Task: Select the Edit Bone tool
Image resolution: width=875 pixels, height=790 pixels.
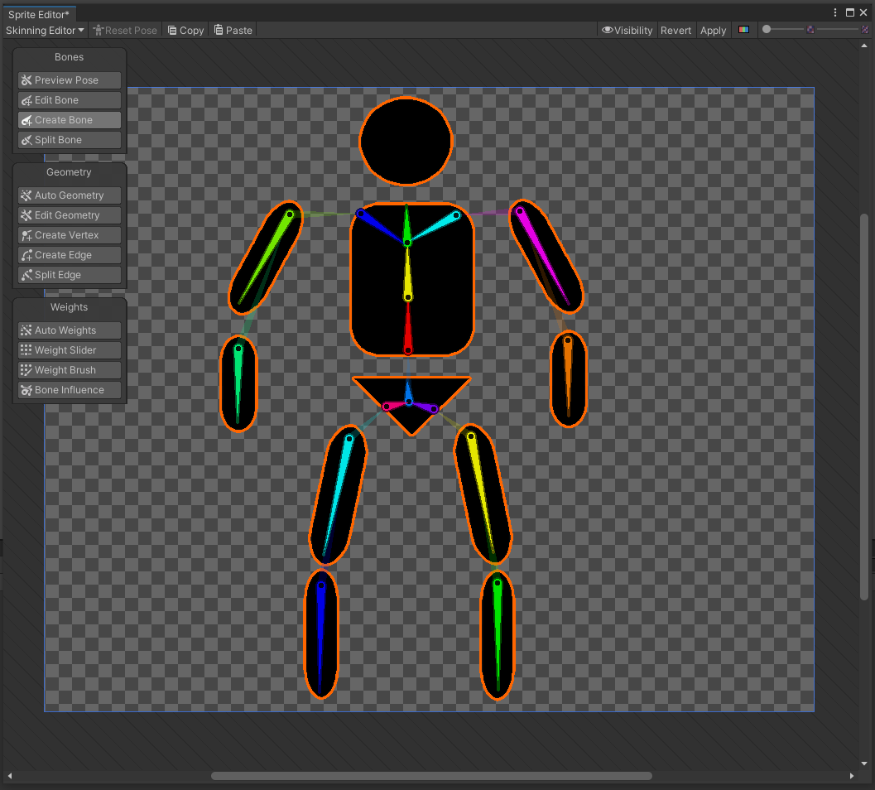Action: pyautogui.click(x=69, y=99)
